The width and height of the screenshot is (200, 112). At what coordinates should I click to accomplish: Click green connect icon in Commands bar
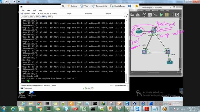coord(86,88)
